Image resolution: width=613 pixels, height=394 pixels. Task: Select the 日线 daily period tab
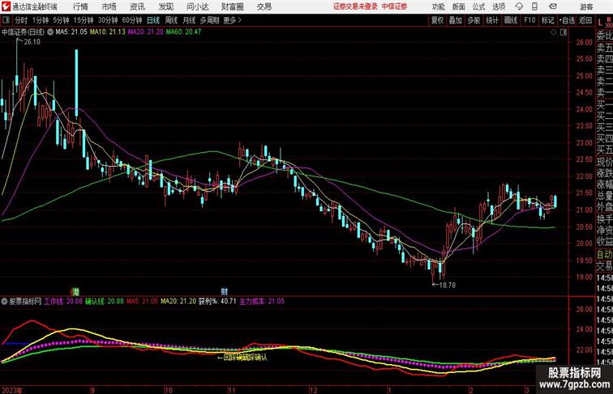tap(153, 20)
